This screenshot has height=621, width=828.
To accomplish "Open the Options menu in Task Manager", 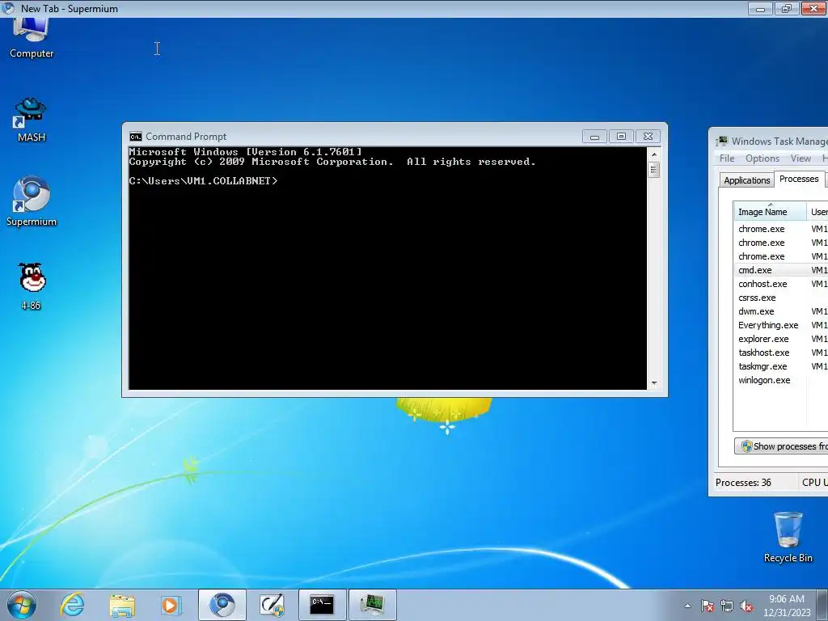I will click(762, 158).
